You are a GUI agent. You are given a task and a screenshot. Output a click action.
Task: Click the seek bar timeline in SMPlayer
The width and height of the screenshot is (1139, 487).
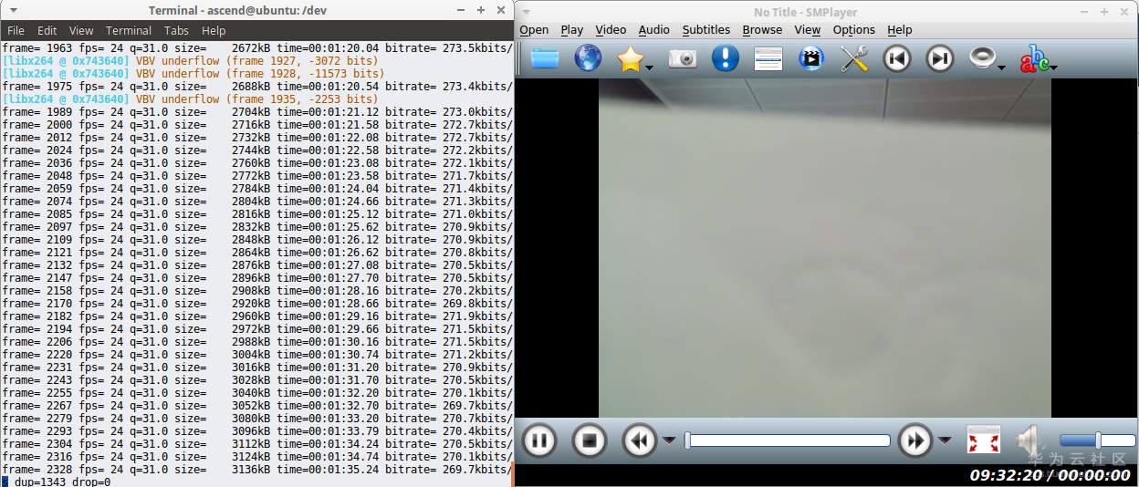point(788,440)
